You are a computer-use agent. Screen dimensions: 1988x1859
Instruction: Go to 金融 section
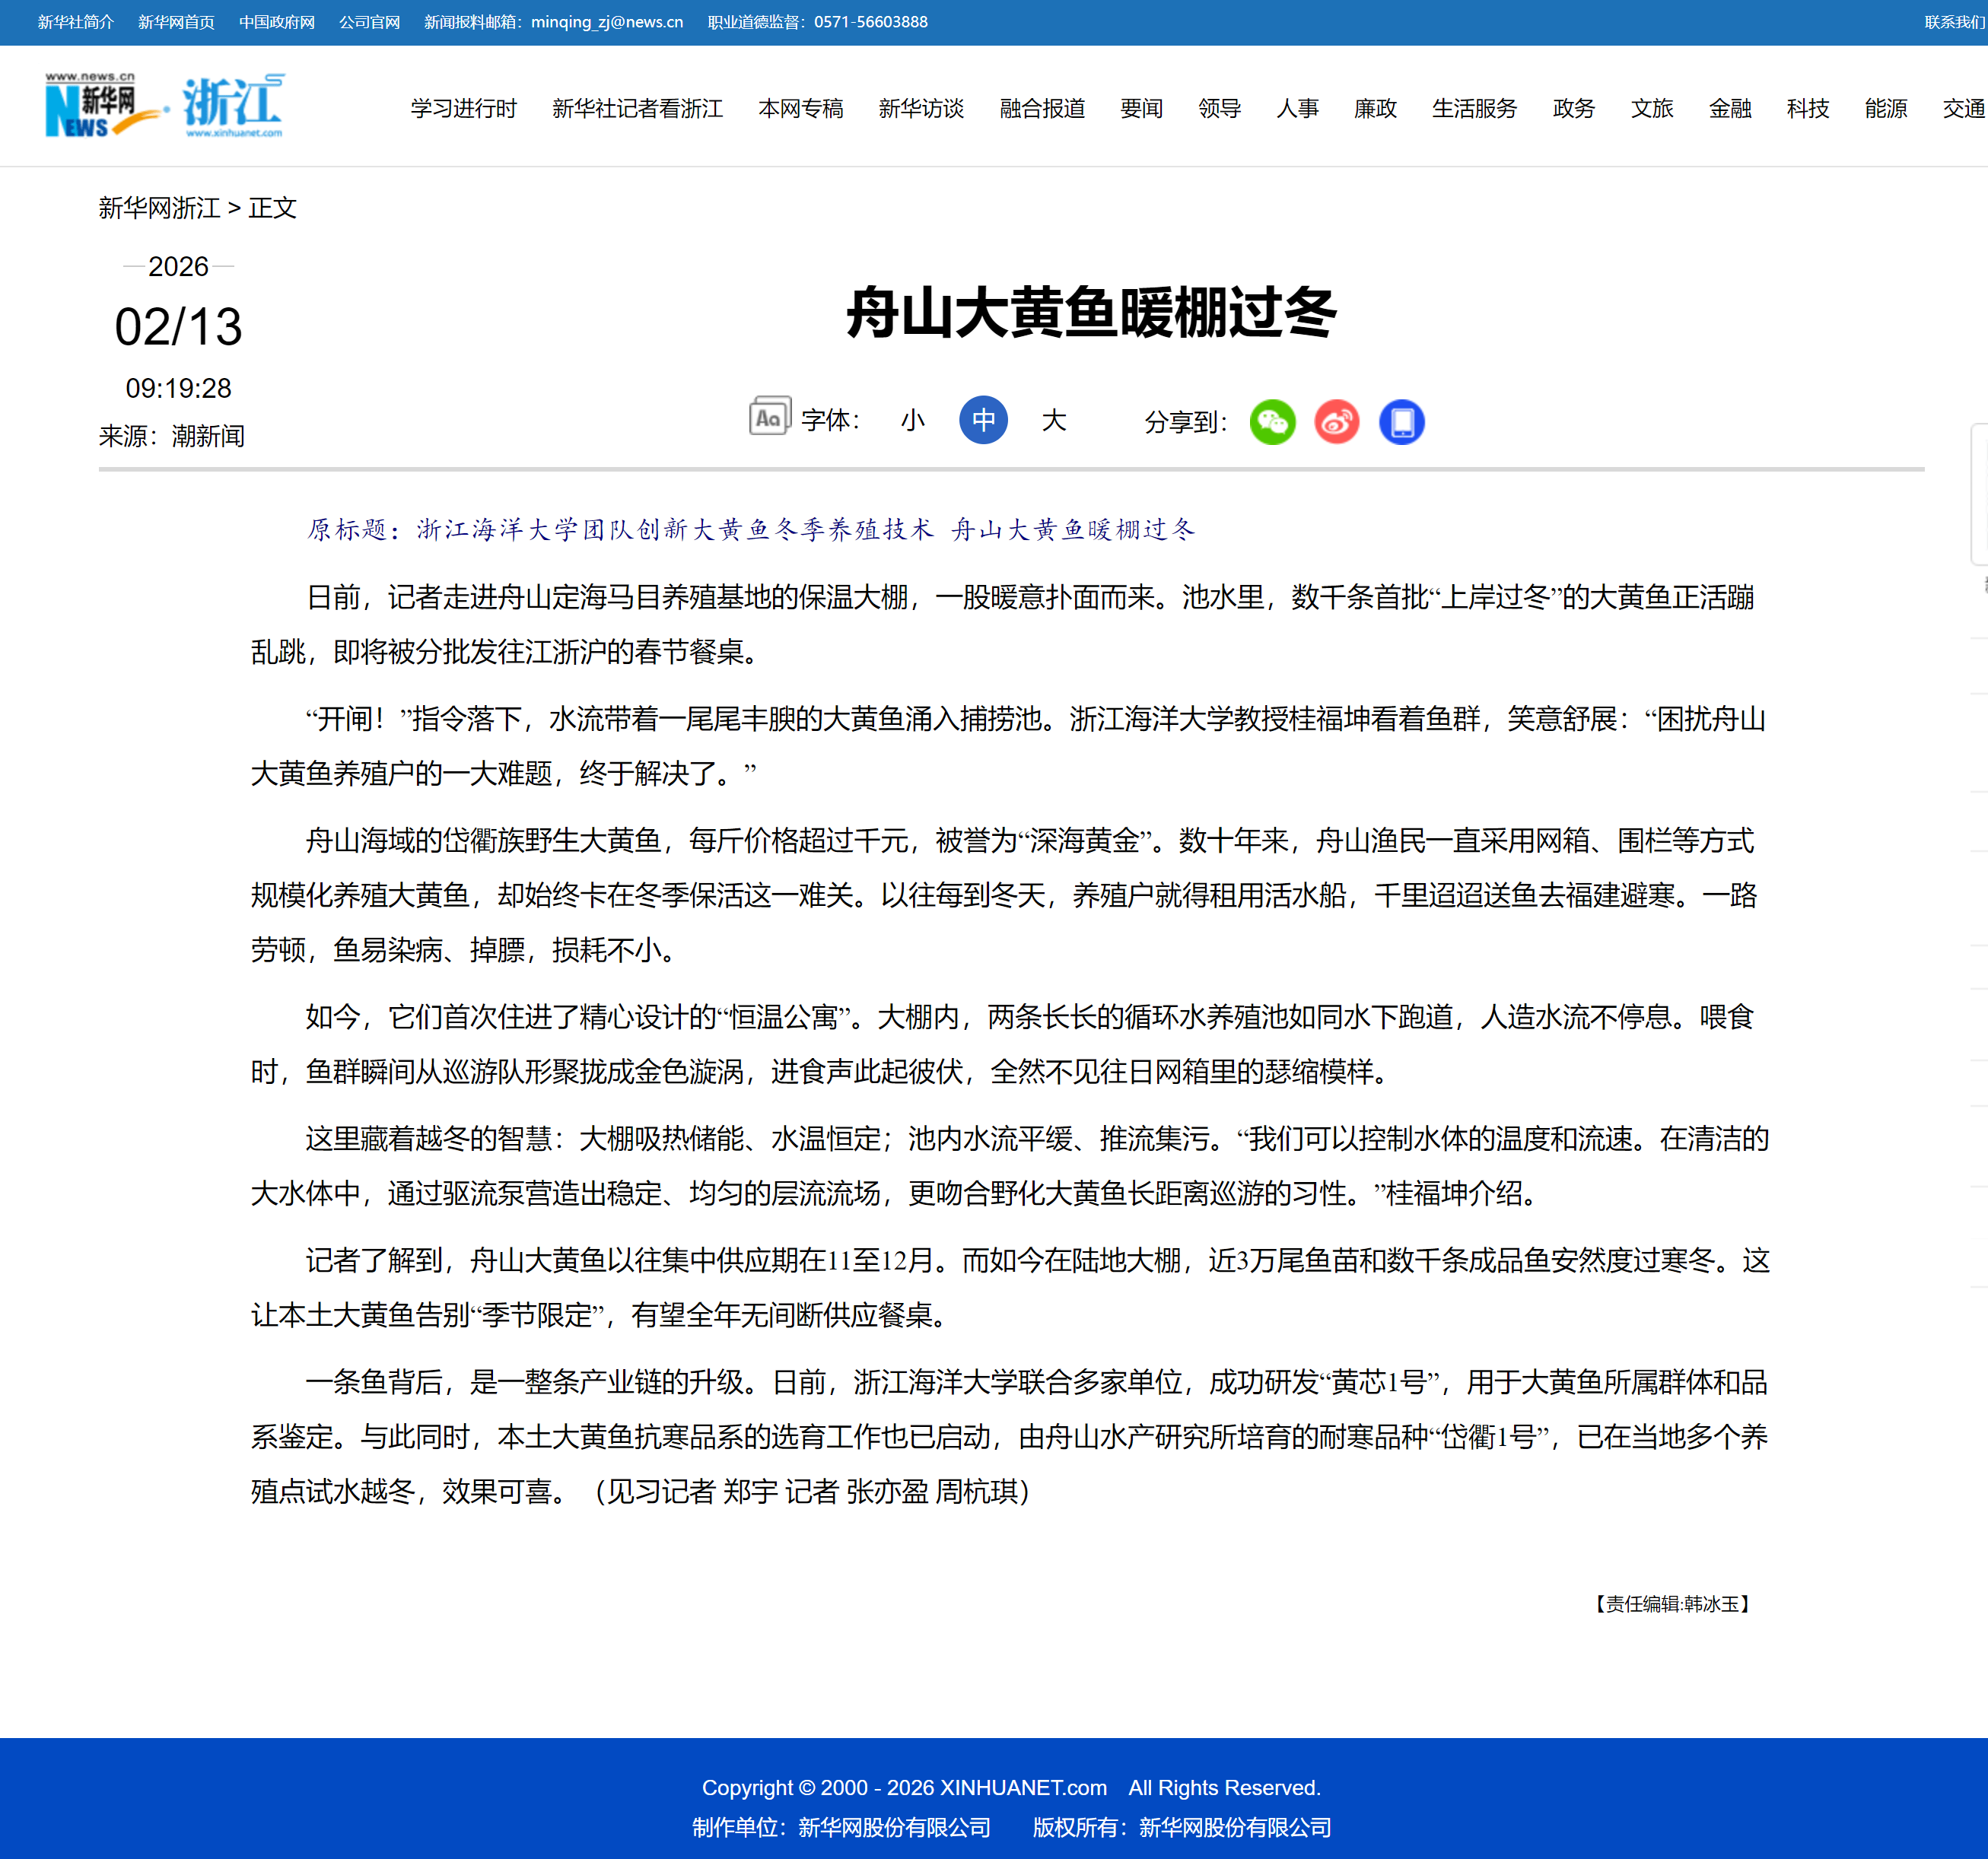click(x=1729, y=108)
